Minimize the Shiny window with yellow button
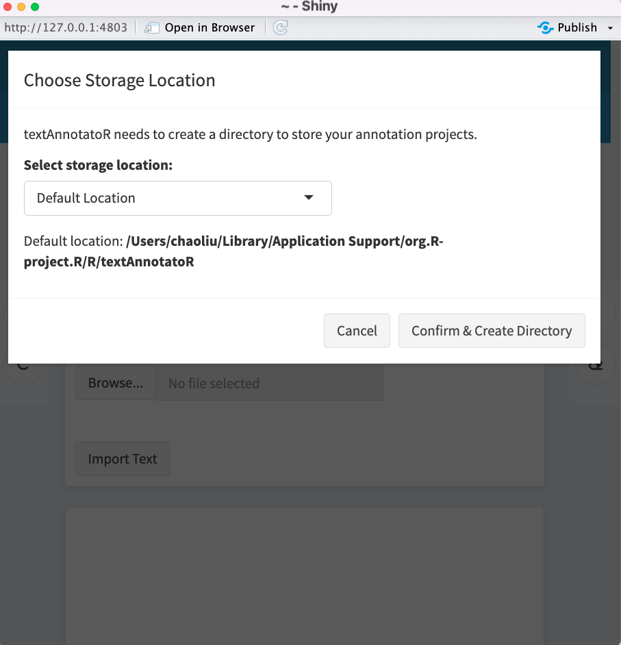Screen dimensions: 621x645 (21, 7)
